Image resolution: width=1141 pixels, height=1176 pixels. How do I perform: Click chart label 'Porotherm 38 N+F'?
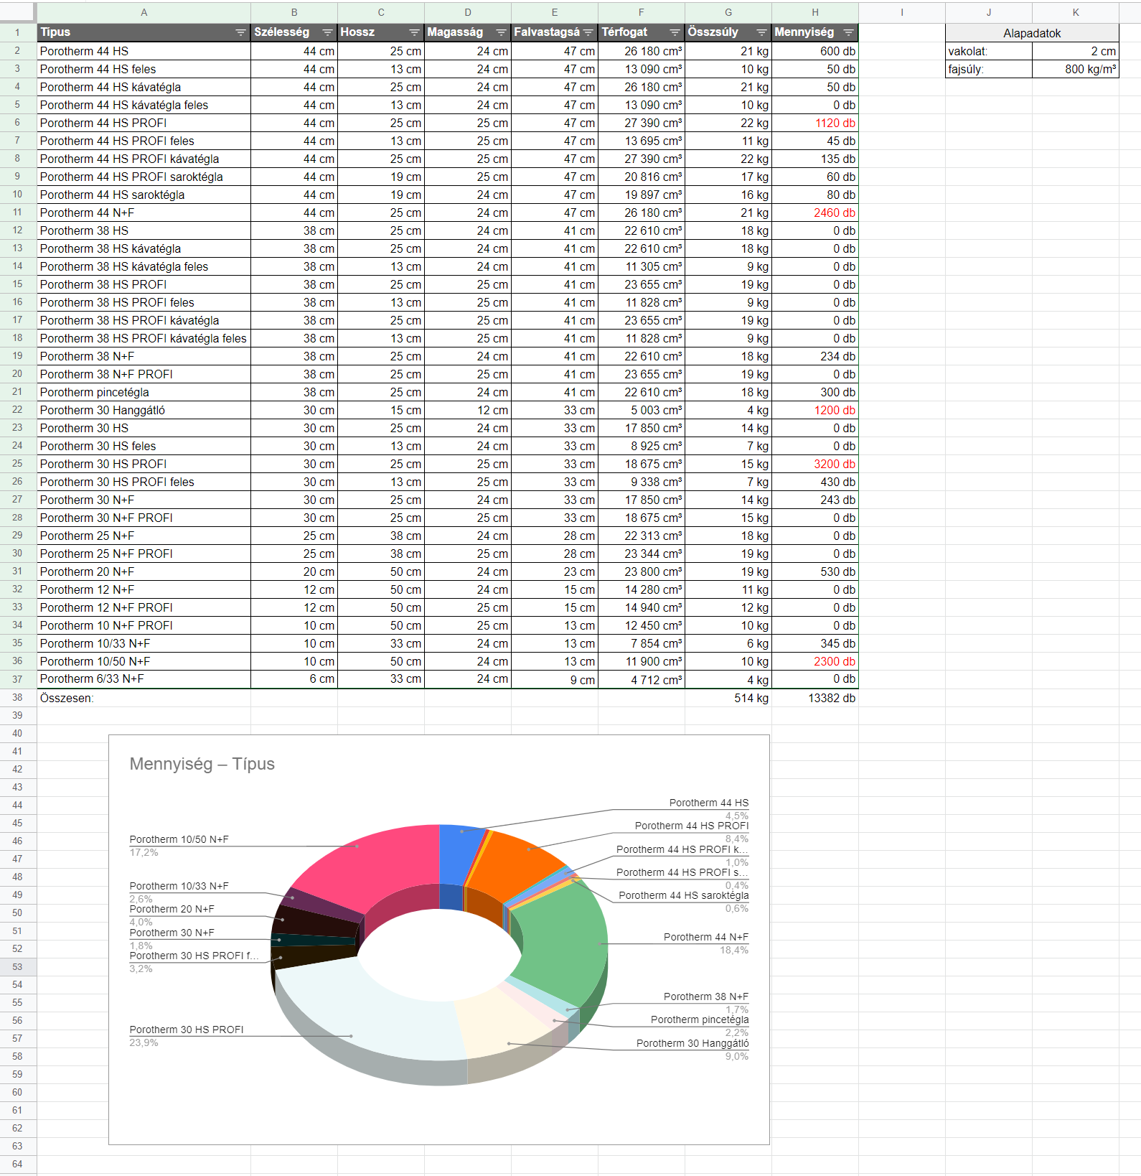pos(706,997)
